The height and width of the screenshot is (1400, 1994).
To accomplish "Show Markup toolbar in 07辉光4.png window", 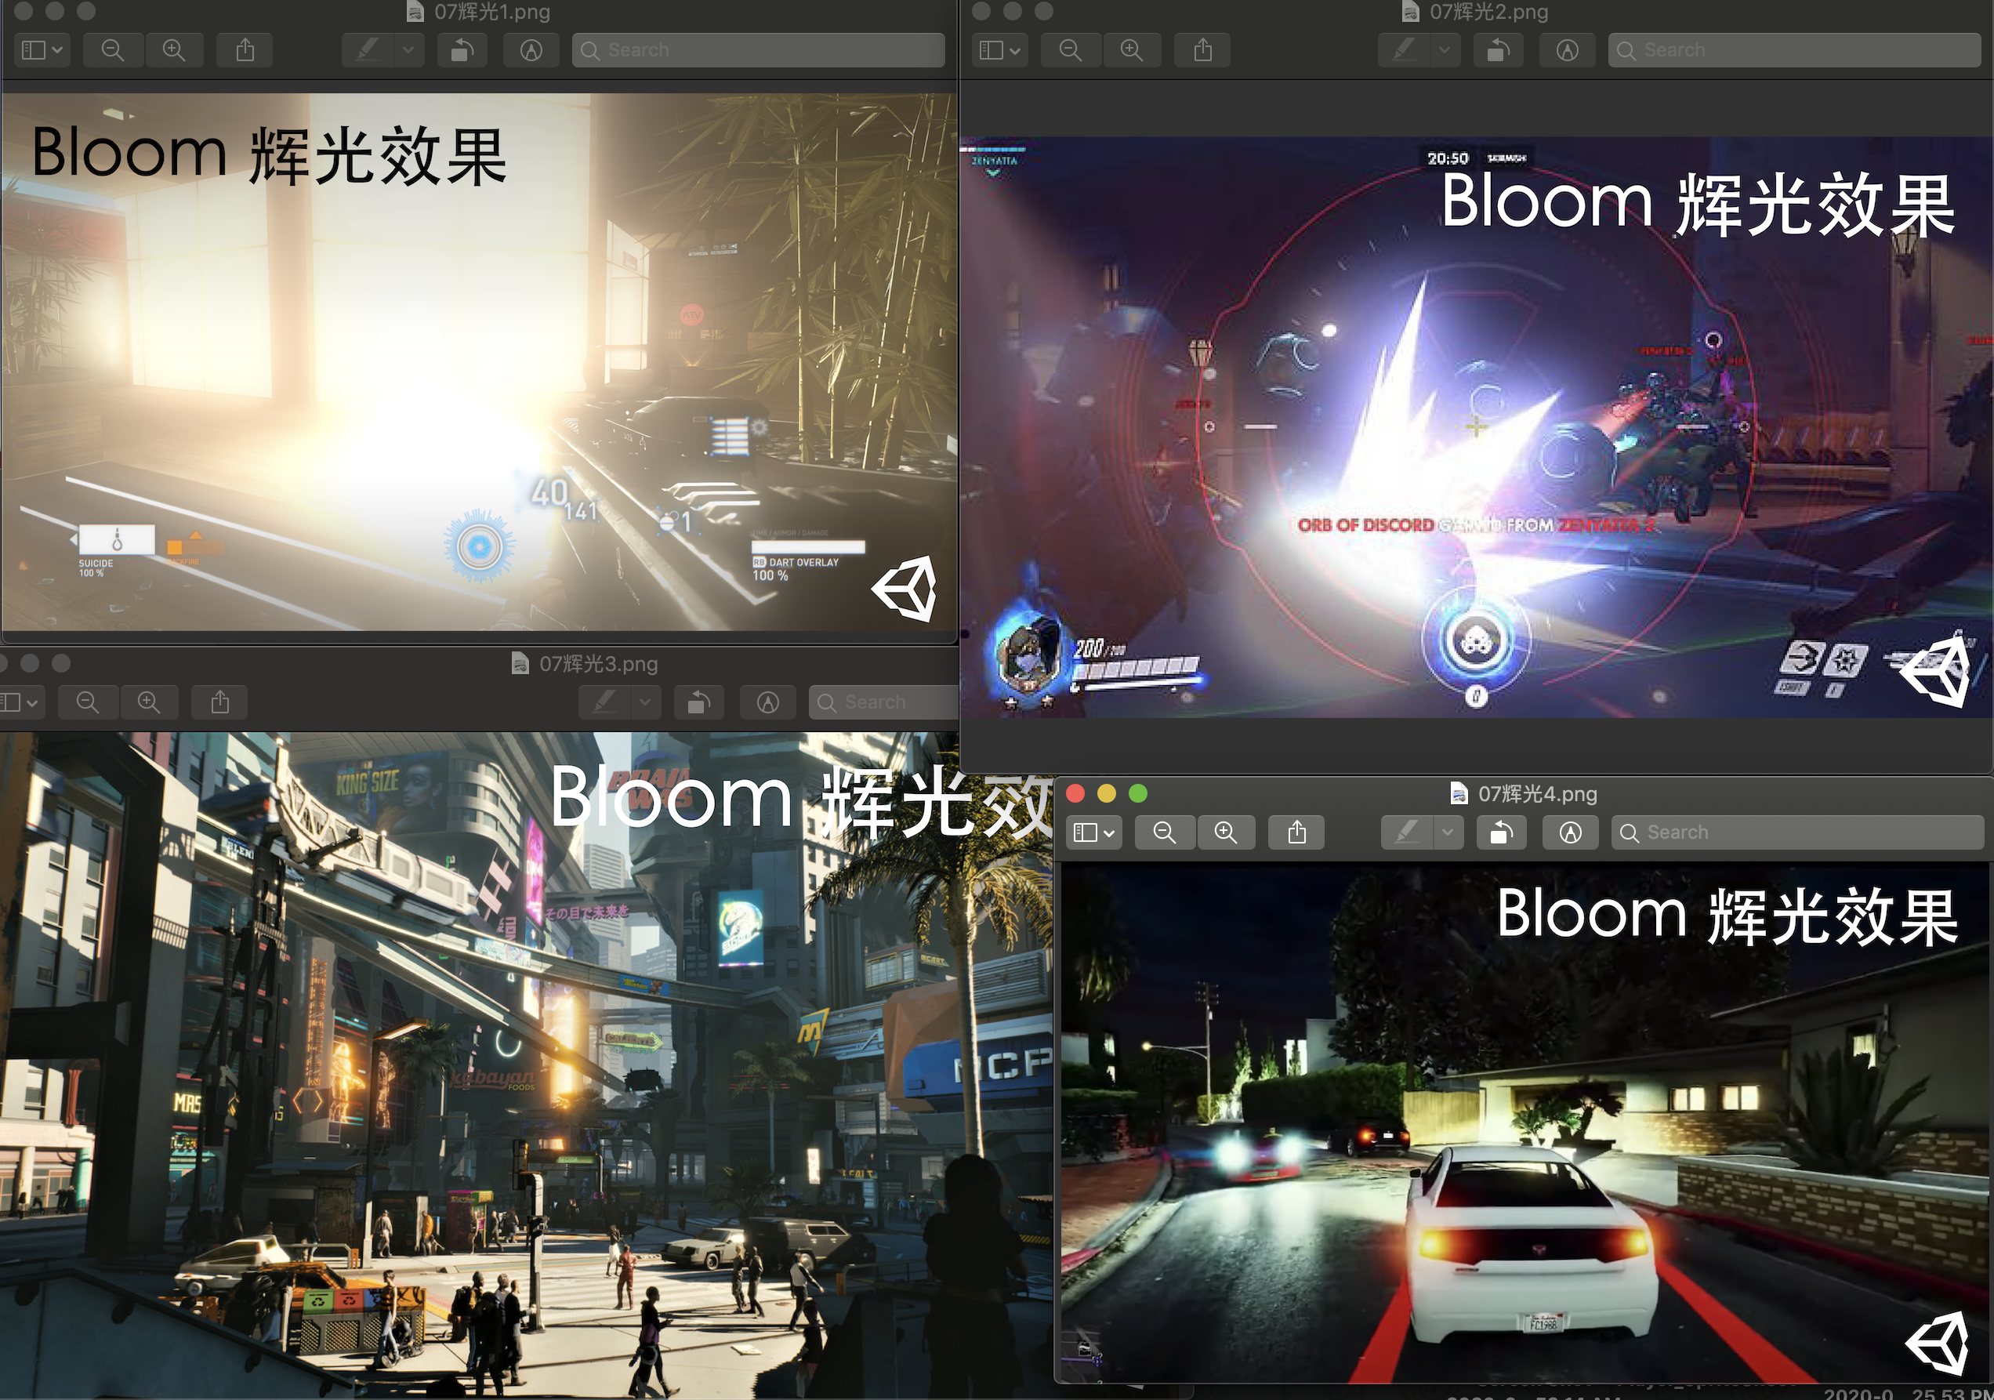I will coord(1570,833).
